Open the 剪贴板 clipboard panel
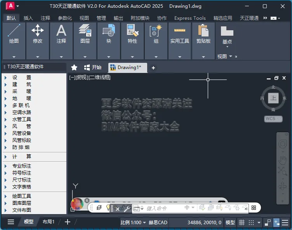The image size is (292, 230). [203, 41]
